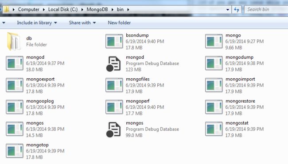Click the mongostat file name
Image resolution: width=288 pixels, height=164 pixels.
pos(237,123)
